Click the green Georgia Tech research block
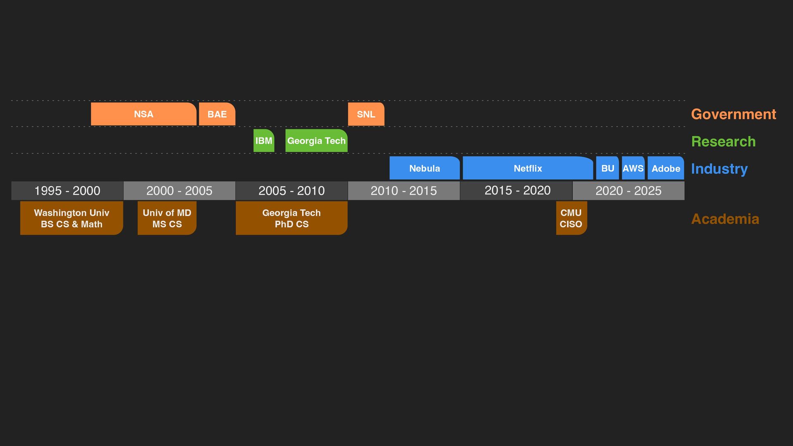Viewport: 793px width, 446px height. click(316, 141)
